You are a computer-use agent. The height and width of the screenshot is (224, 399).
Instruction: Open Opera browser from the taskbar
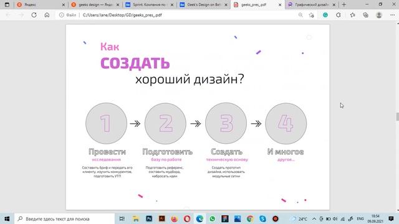187,218
